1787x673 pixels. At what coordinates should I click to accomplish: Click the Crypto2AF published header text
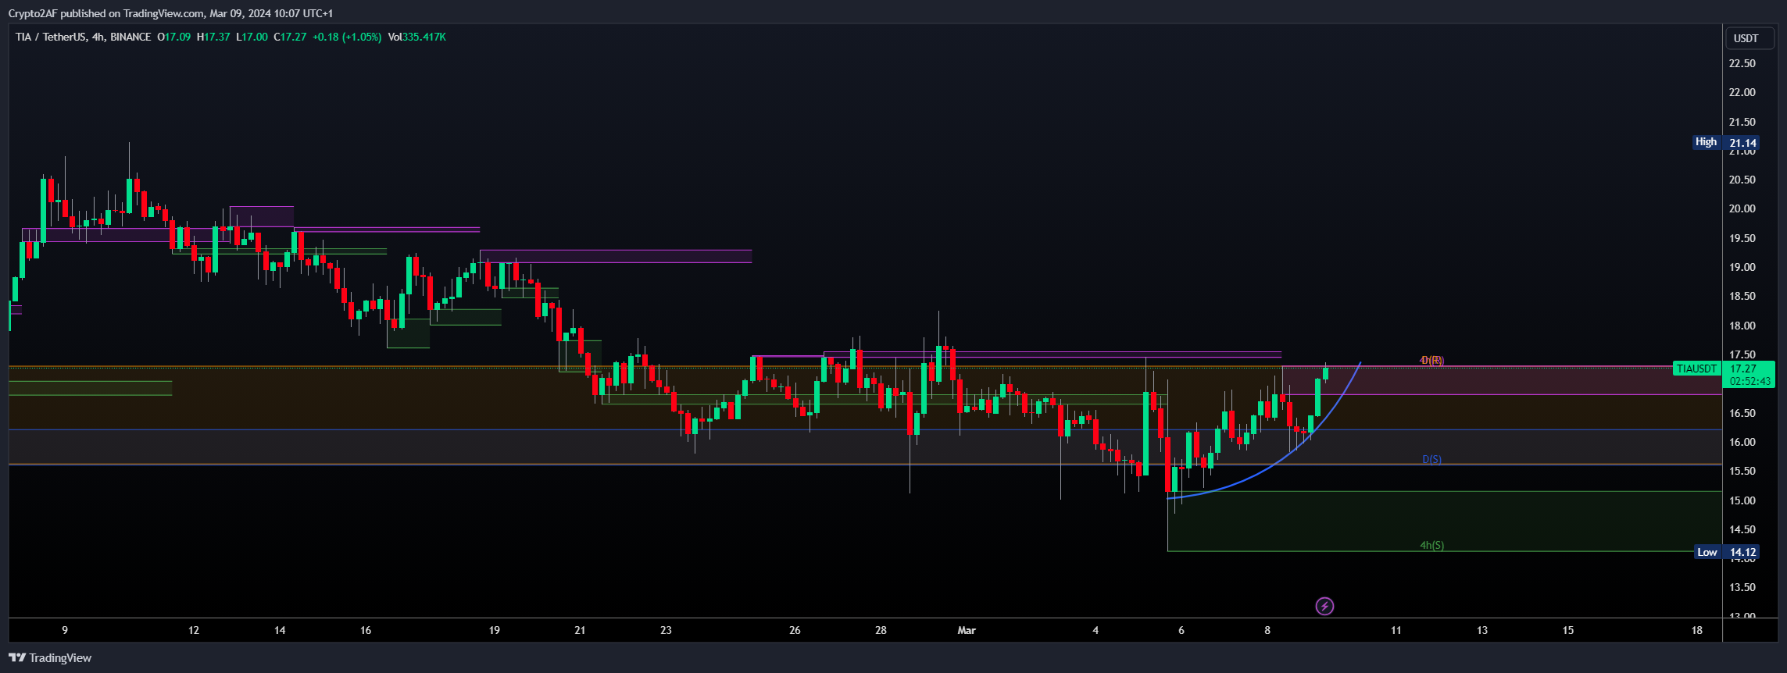tap(170, 13)
